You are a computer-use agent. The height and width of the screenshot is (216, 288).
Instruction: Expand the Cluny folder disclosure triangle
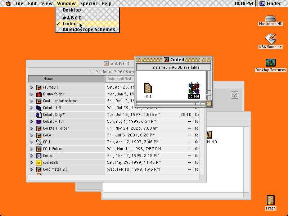(x=32, y=94)
